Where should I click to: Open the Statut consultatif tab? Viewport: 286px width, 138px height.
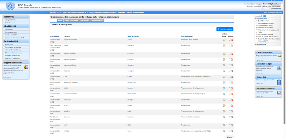(71, 21)
